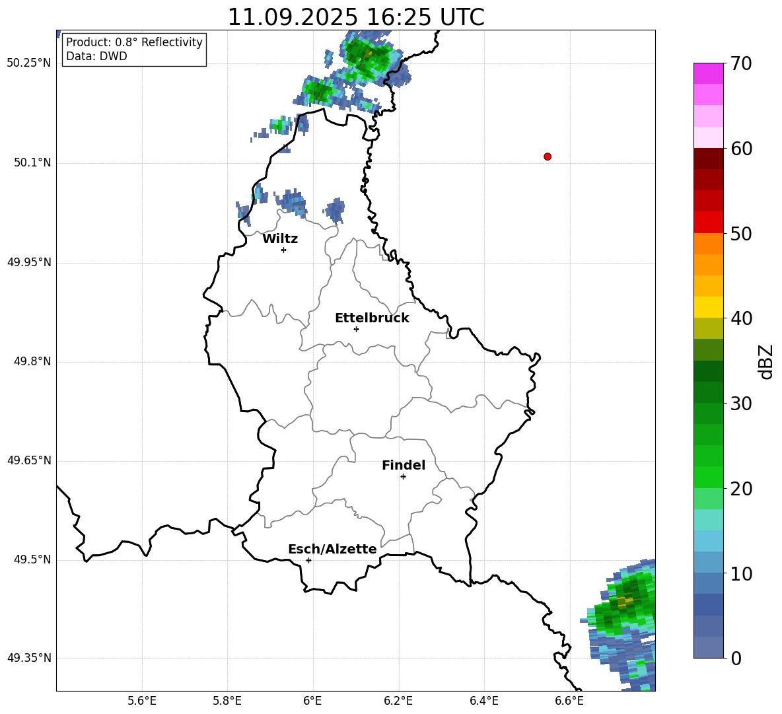This screenshot has height=714, width=782.
Task: Click the 49.8°N latitude label
Action: click(32, 361)
